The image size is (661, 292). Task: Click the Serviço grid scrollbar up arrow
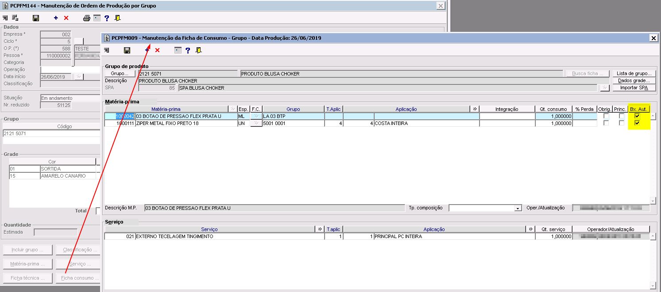coord(653,237)
